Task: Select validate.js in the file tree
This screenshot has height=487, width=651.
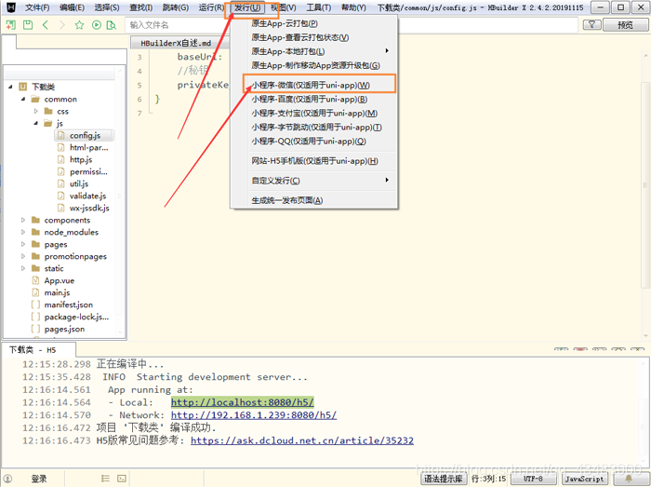Action: pos(87,196)
